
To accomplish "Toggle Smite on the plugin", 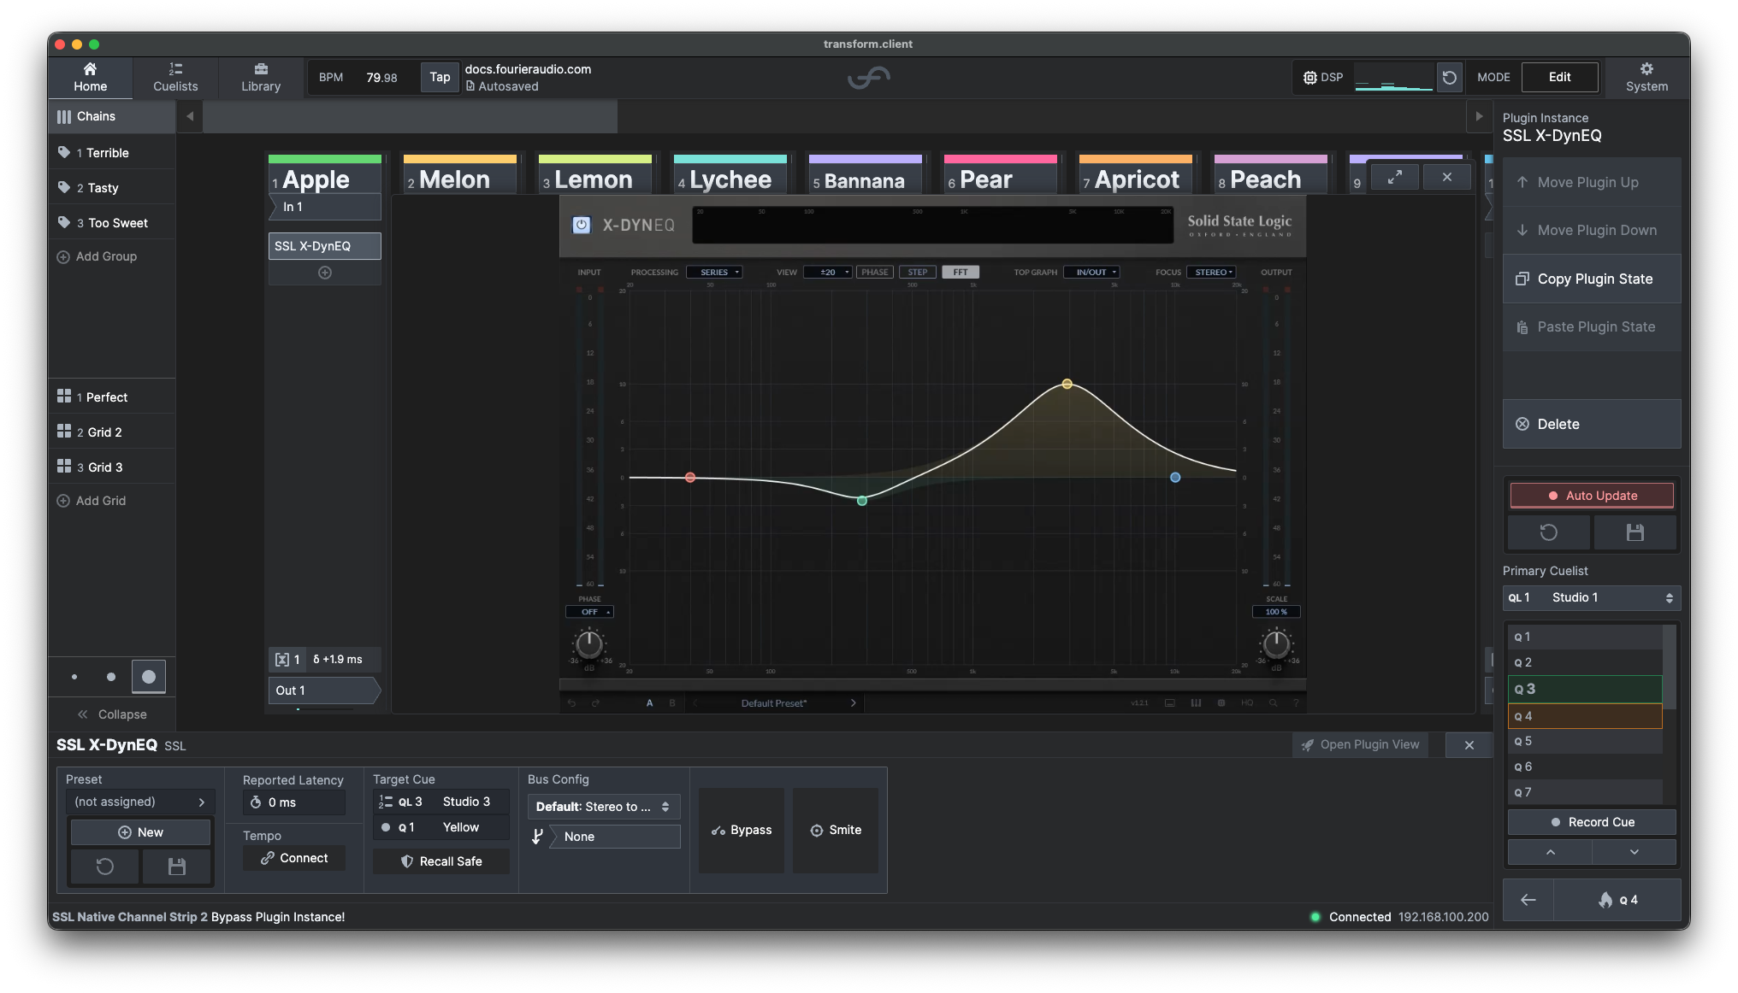I will point(836,830).
